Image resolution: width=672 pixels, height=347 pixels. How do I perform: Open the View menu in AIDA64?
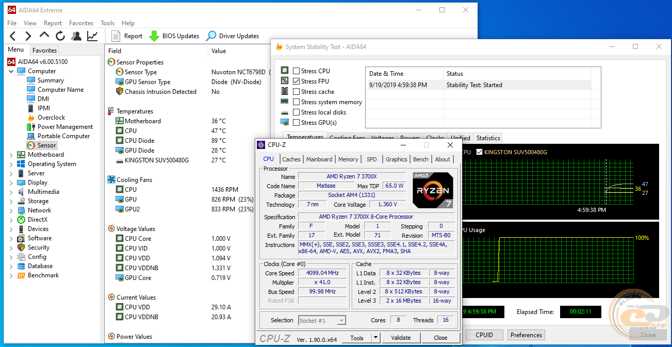(30, 23)
